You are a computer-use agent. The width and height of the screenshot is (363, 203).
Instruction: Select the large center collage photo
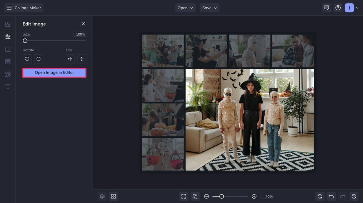tap(250, 120)
